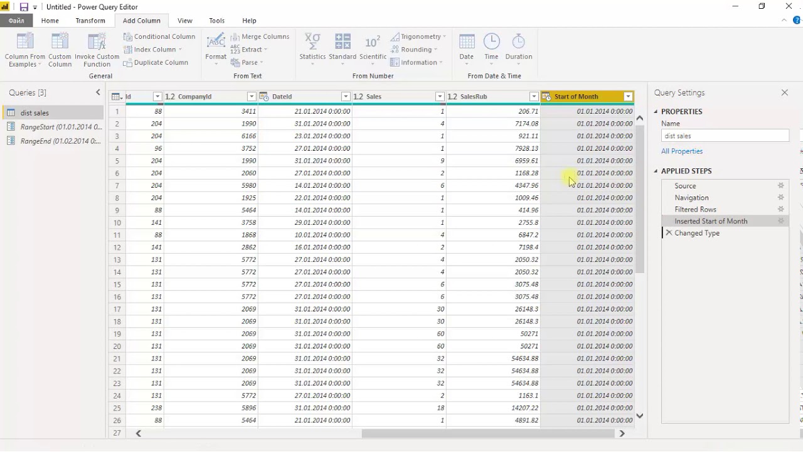Select the dist sales query

(53, 113)
